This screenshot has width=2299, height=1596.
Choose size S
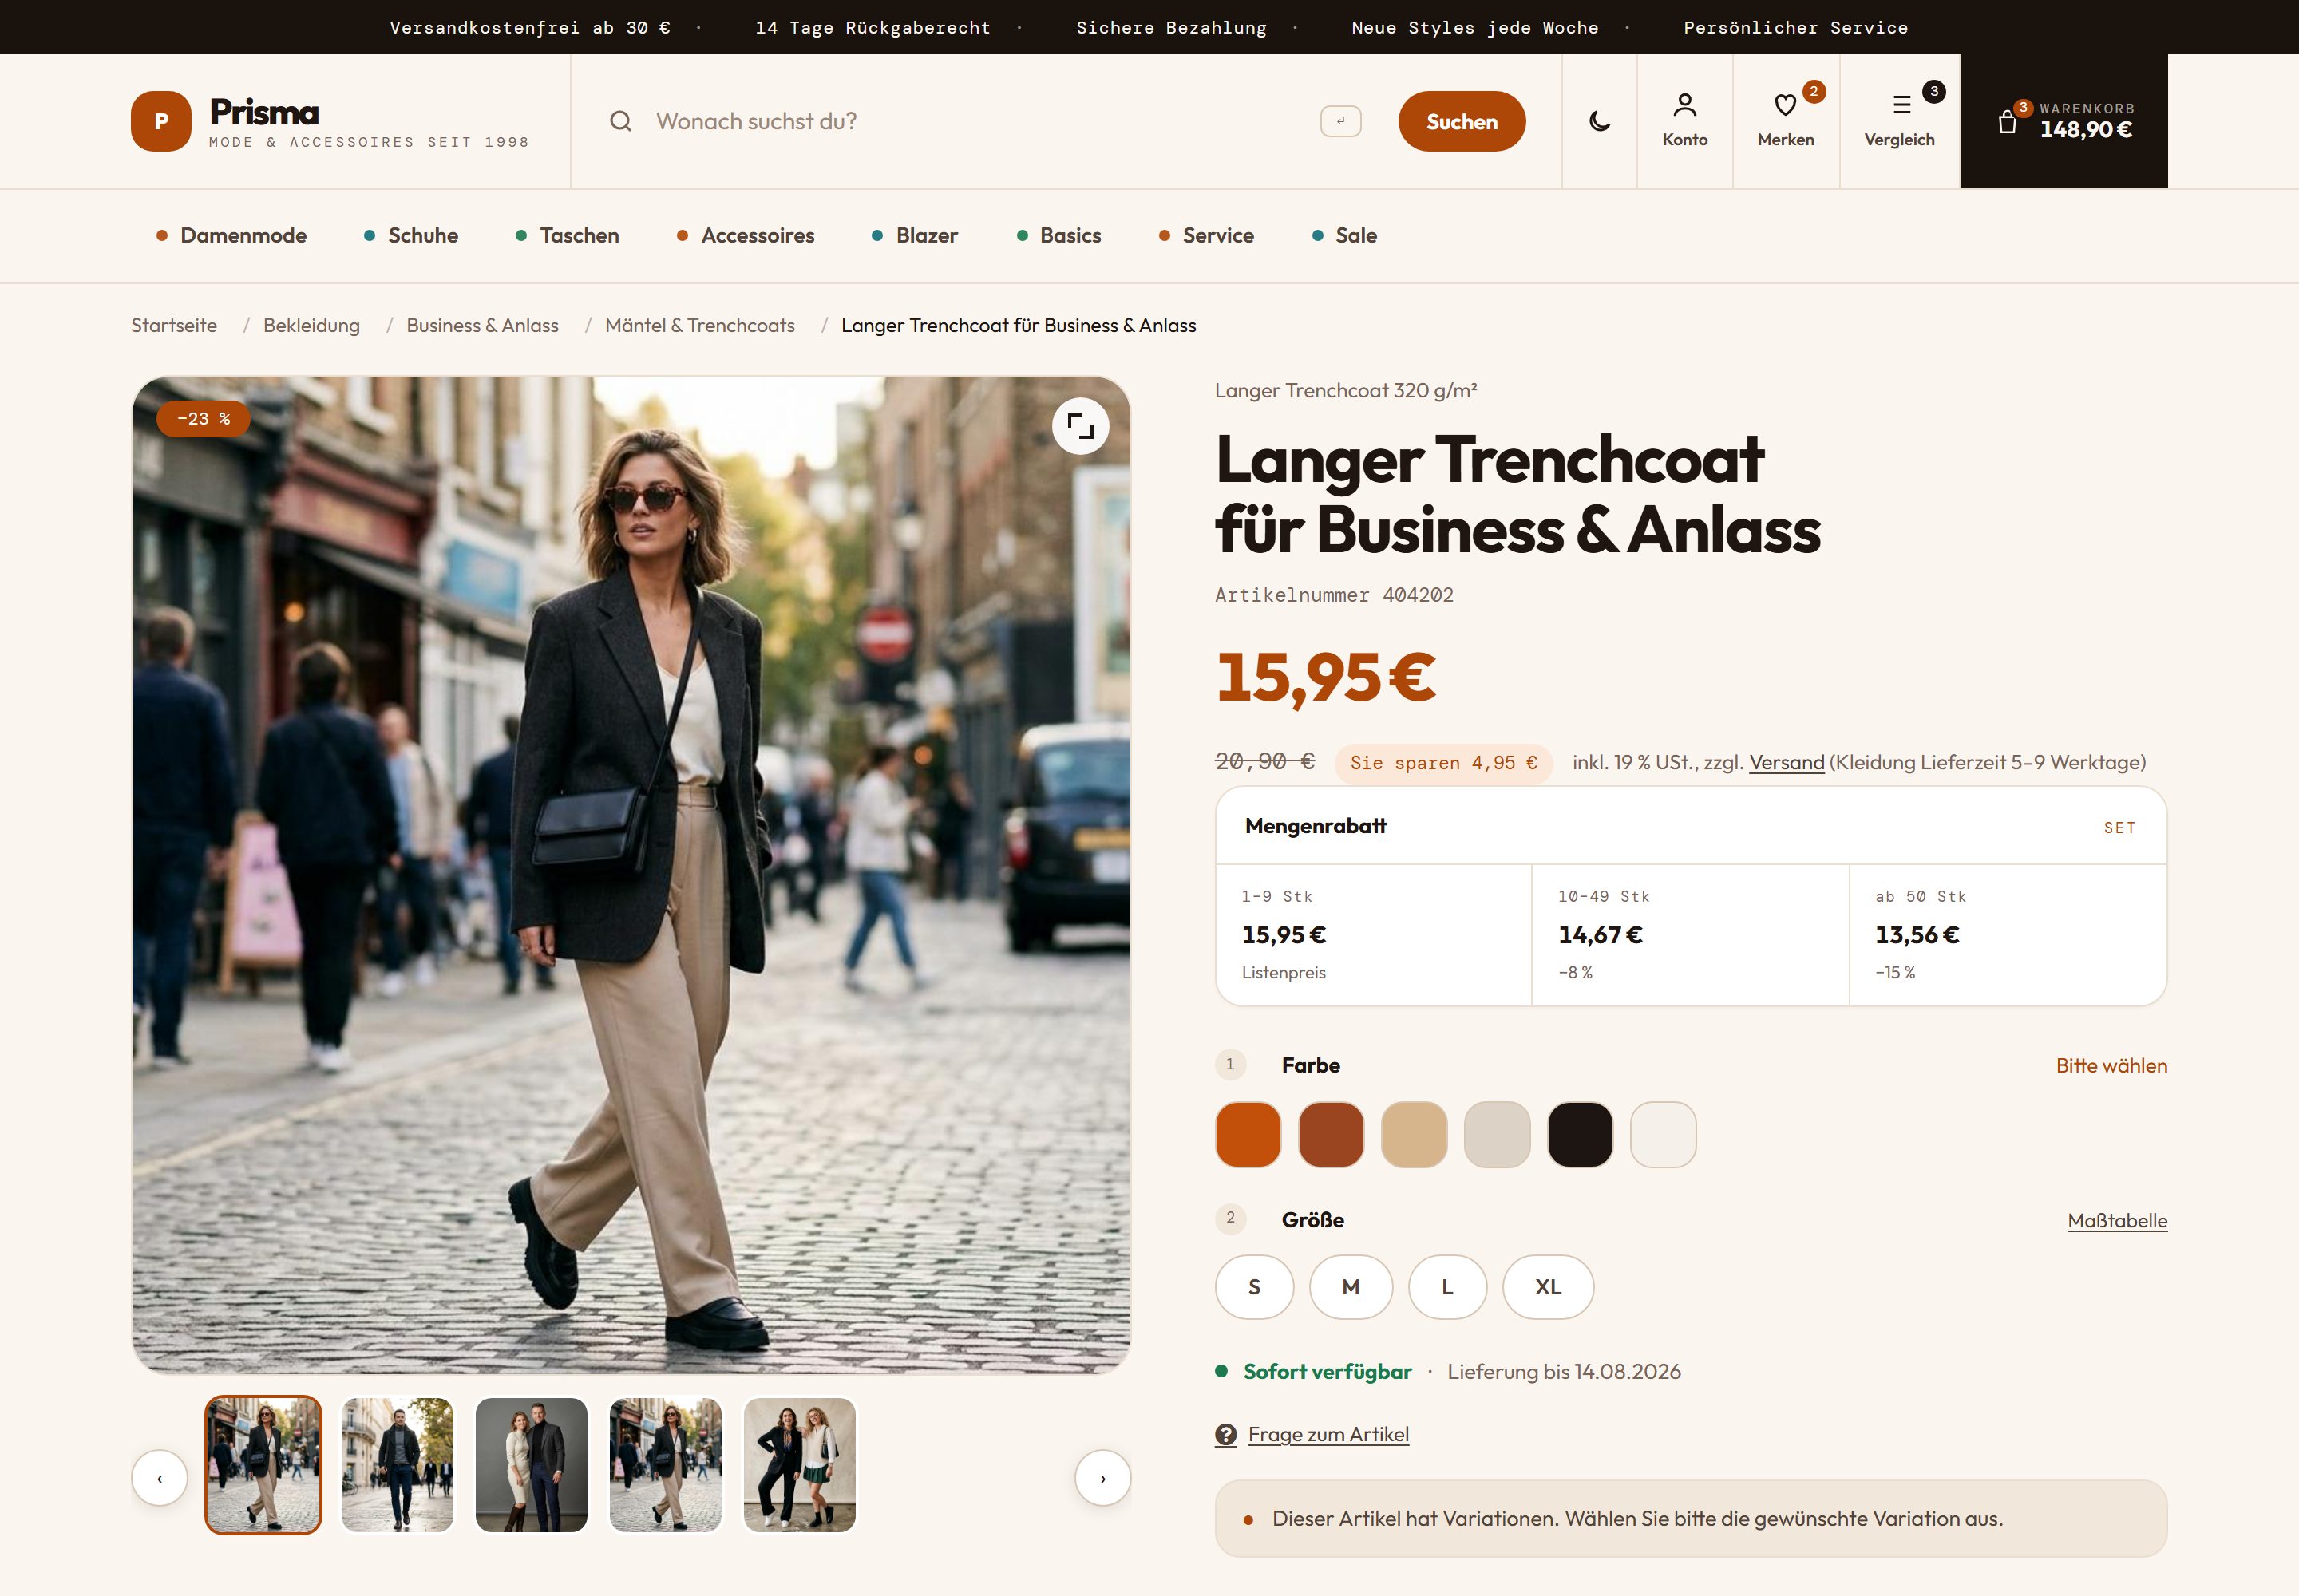coord(1255,1287)
